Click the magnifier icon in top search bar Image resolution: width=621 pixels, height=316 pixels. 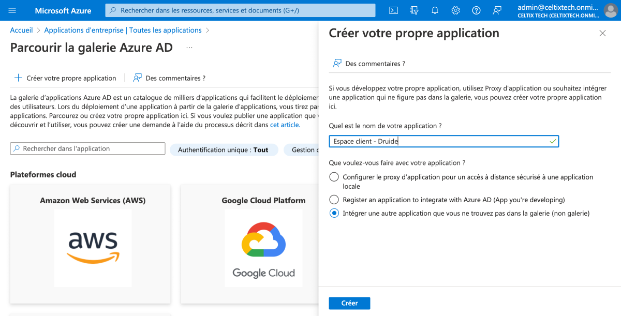[113, 10]
